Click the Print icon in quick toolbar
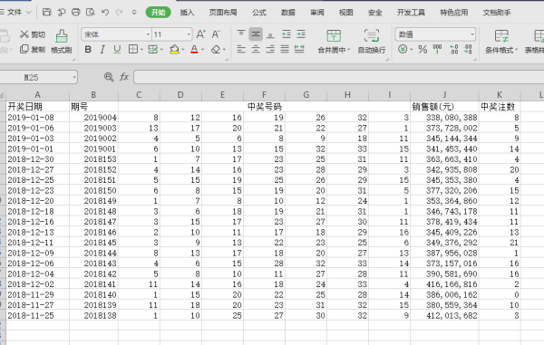 tap(75, 12)
